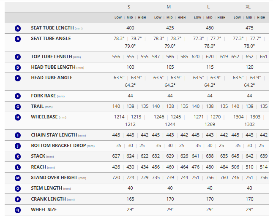The width and height of the screenshot is (273, 220).
Task: Select the XL size column header
Action: (249, 7)
